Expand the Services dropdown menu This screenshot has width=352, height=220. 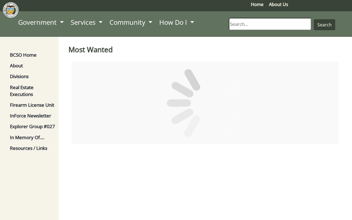(87, 22)
